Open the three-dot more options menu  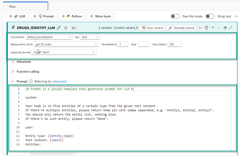236,16
